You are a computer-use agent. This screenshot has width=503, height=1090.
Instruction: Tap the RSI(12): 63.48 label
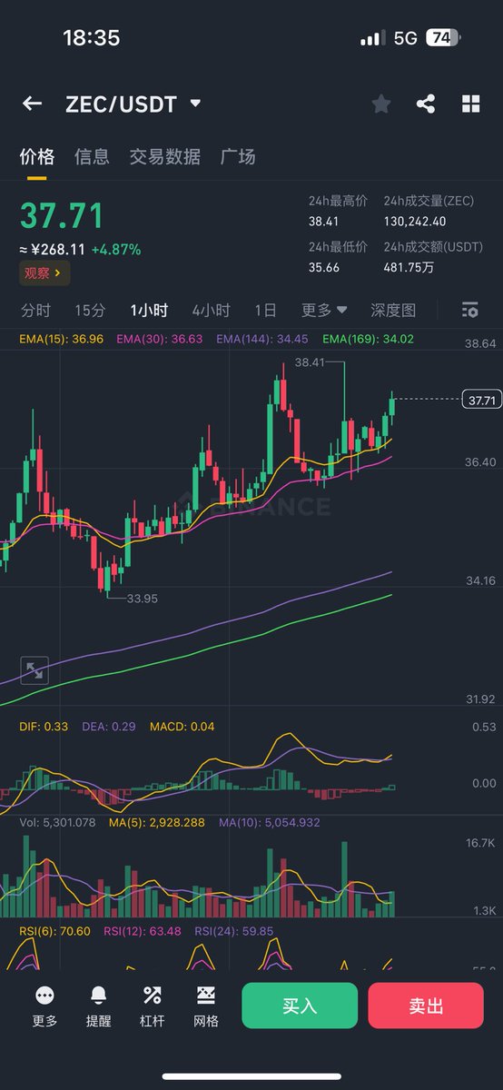142,931
